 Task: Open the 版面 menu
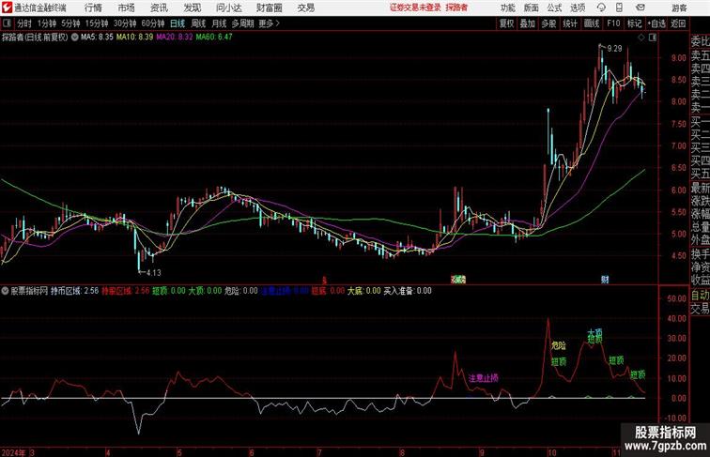tap(531, 8)
